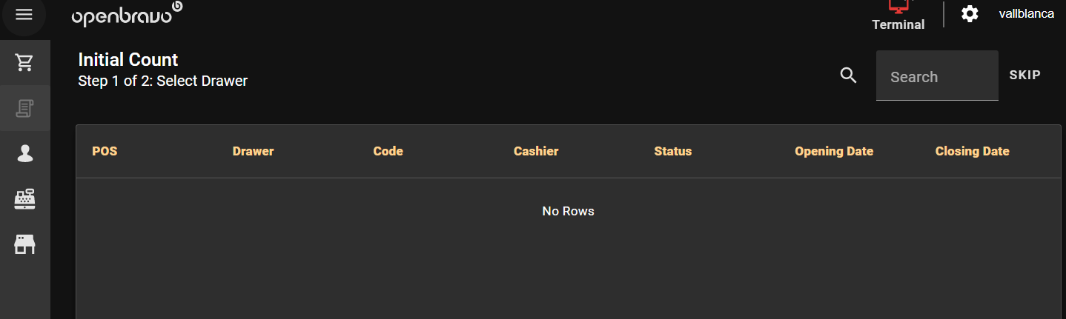Image resolution: width=1066 pixels, height=319 pixels.
Task: Open the store sidebar icon
Action: coord(24,244)
